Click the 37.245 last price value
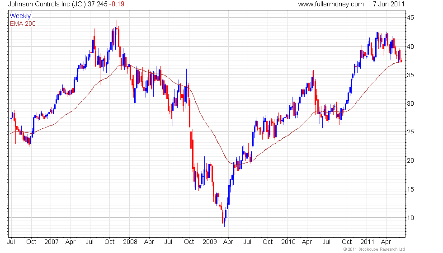The width and height of the screenshot is (443, 253). point(98,4)
